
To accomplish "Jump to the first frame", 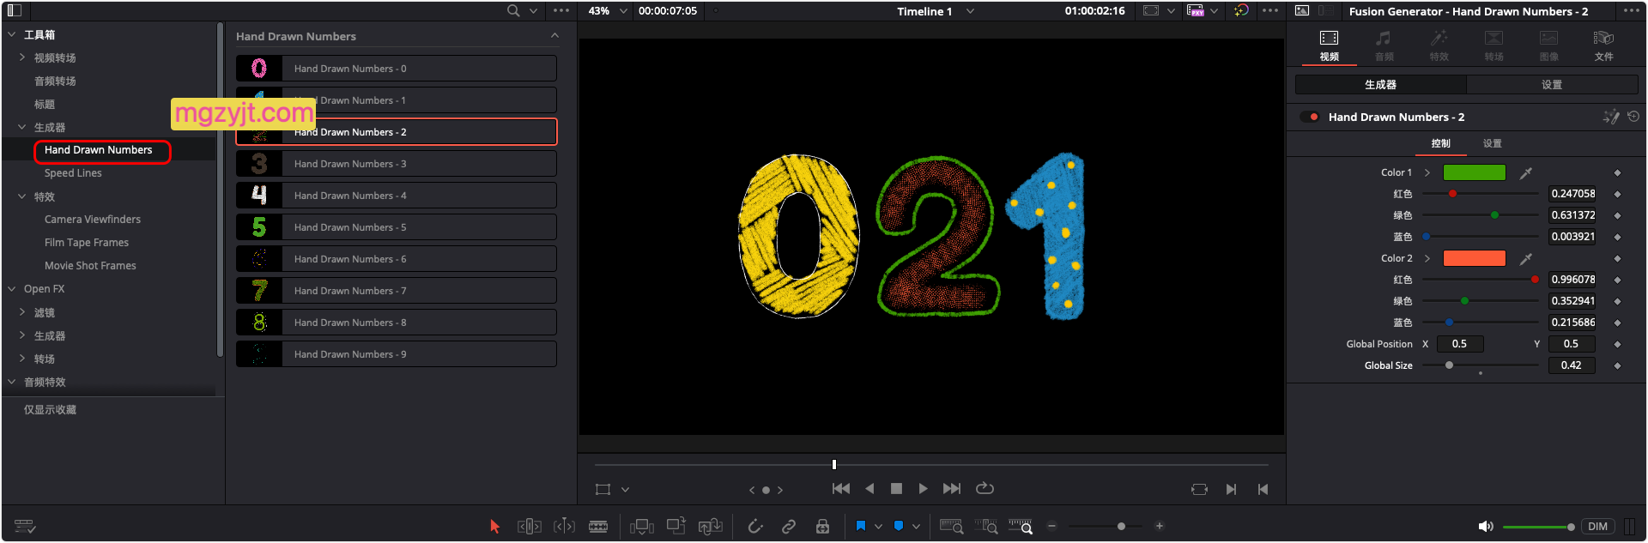I will click(841, 488).
